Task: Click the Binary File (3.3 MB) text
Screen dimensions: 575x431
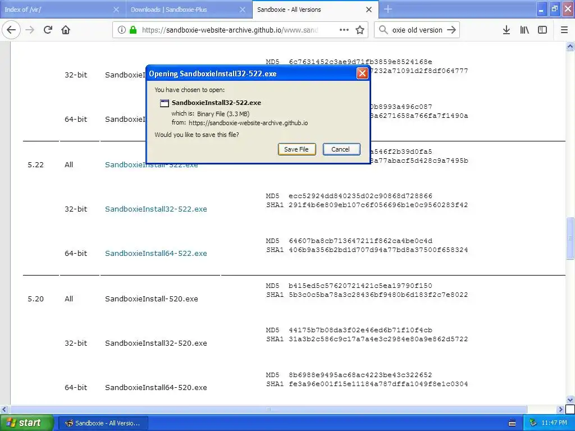Action: (223, 113)
